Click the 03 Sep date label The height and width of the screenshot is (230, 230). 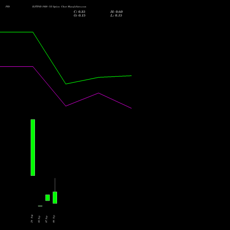point(39,219)
